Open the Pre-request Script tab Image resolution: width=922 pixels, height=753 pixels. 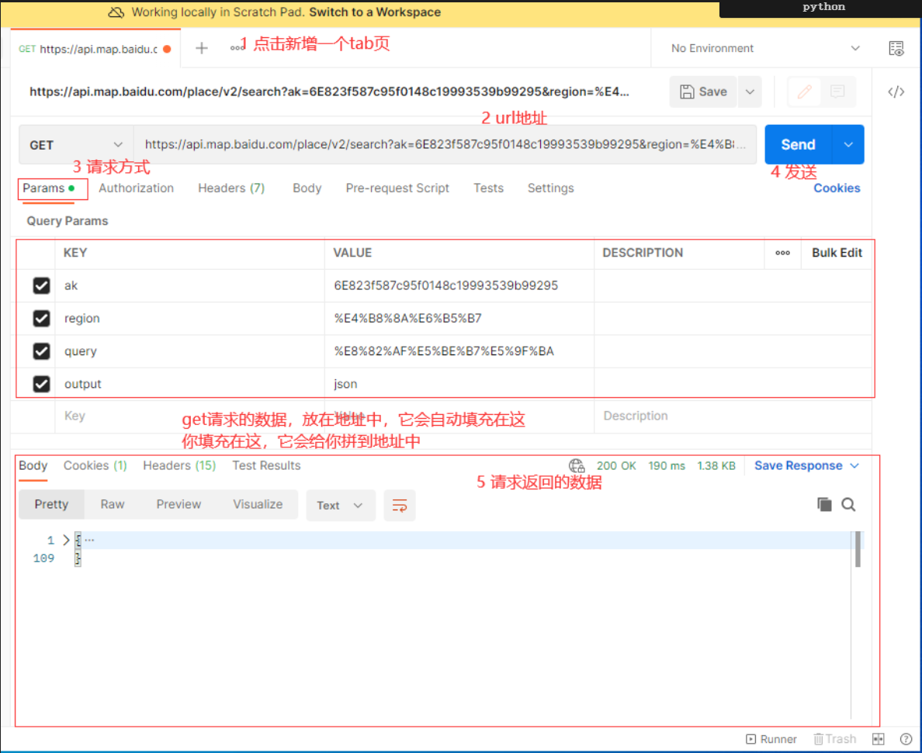pyautogui.click(x=397, y=188)
